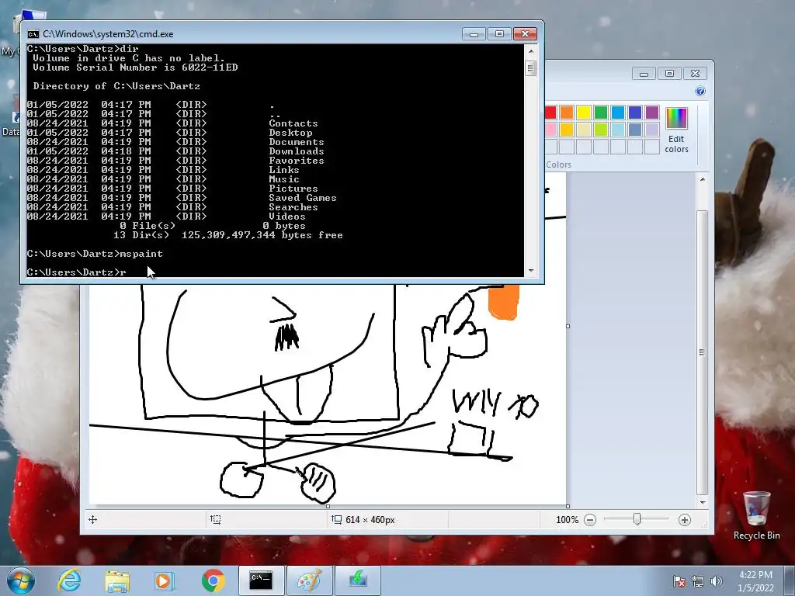Zoom in with Paint's plus button
Viewport: 795px width, 596px height.
coord(685,520)
